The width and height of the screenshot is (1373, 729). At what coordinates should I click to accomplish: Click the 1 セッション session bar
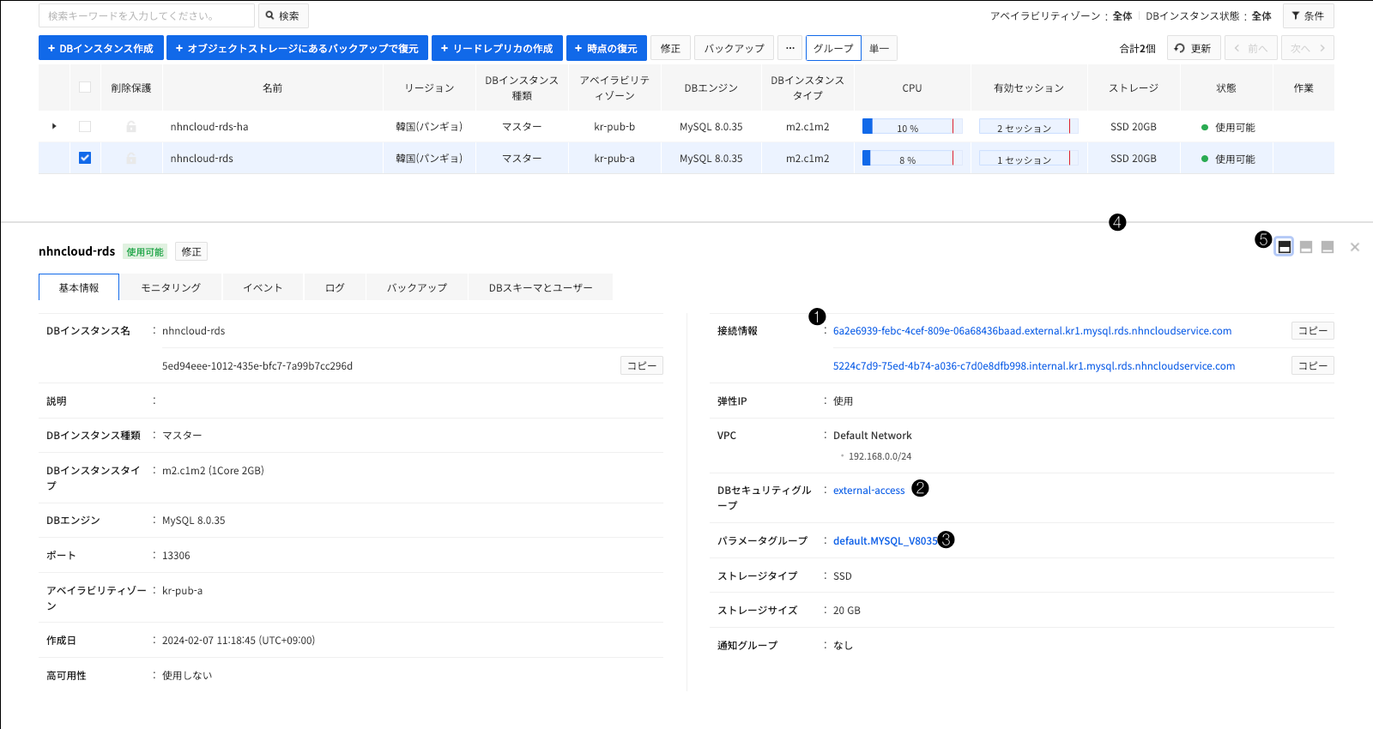1028,159
